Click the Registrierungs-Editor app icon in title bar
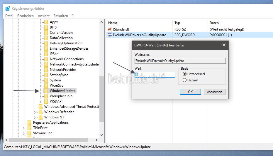Viewport: 273px width, 156px height. click(8, 9)
